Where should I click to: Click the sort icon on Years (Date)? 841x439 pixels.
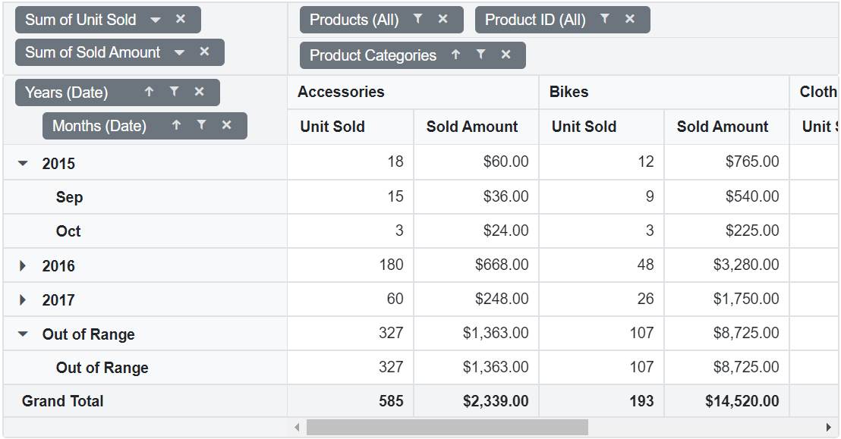pos(149,92)
